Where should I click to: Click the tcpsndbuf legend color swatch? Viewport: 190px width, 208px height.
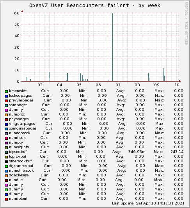point(6,152)
